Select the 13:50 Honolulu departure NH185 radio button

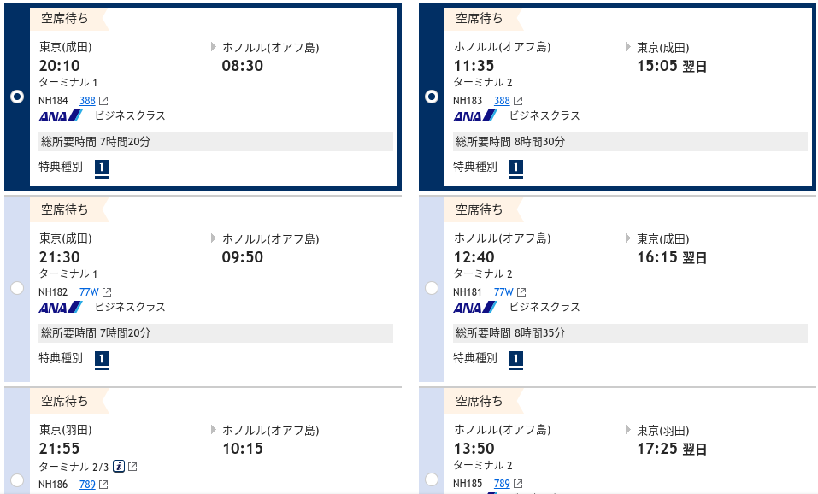(x=432, y=479)
